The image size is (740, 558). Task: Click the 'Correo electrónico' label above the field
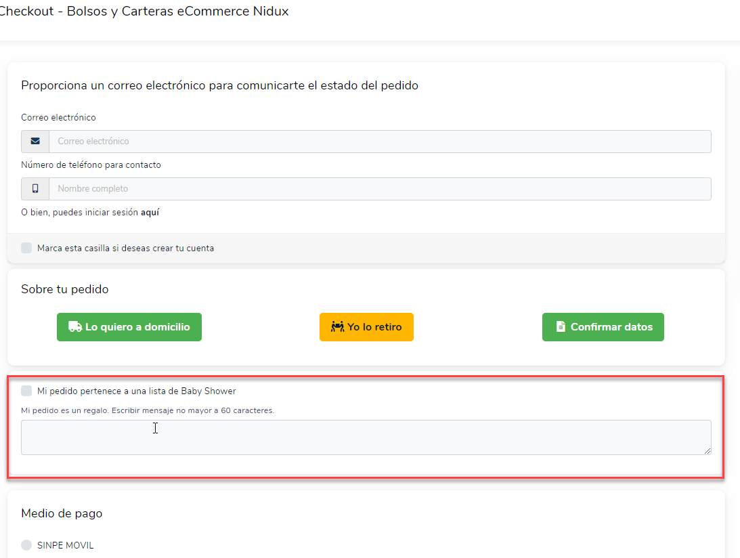coord(58,118)
